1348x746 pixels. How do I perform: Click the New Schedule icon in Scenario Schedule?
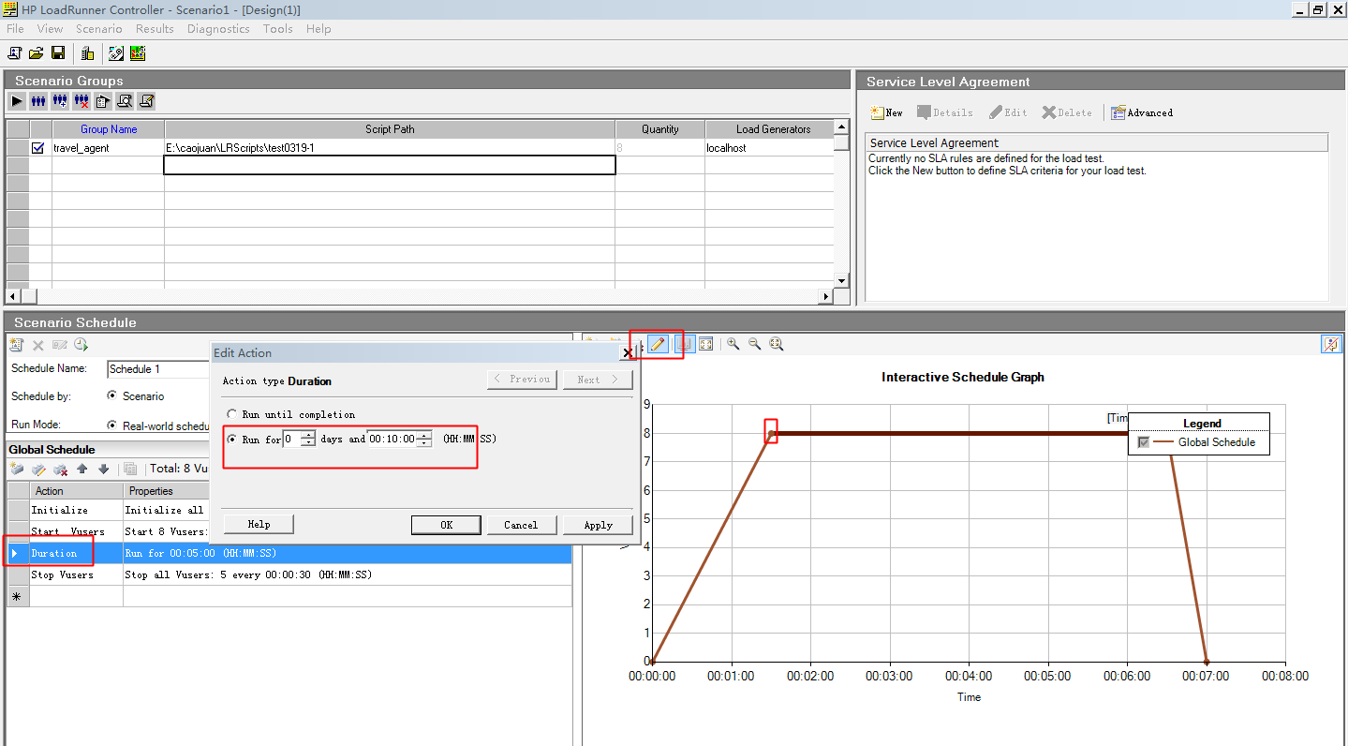[17, 345]
